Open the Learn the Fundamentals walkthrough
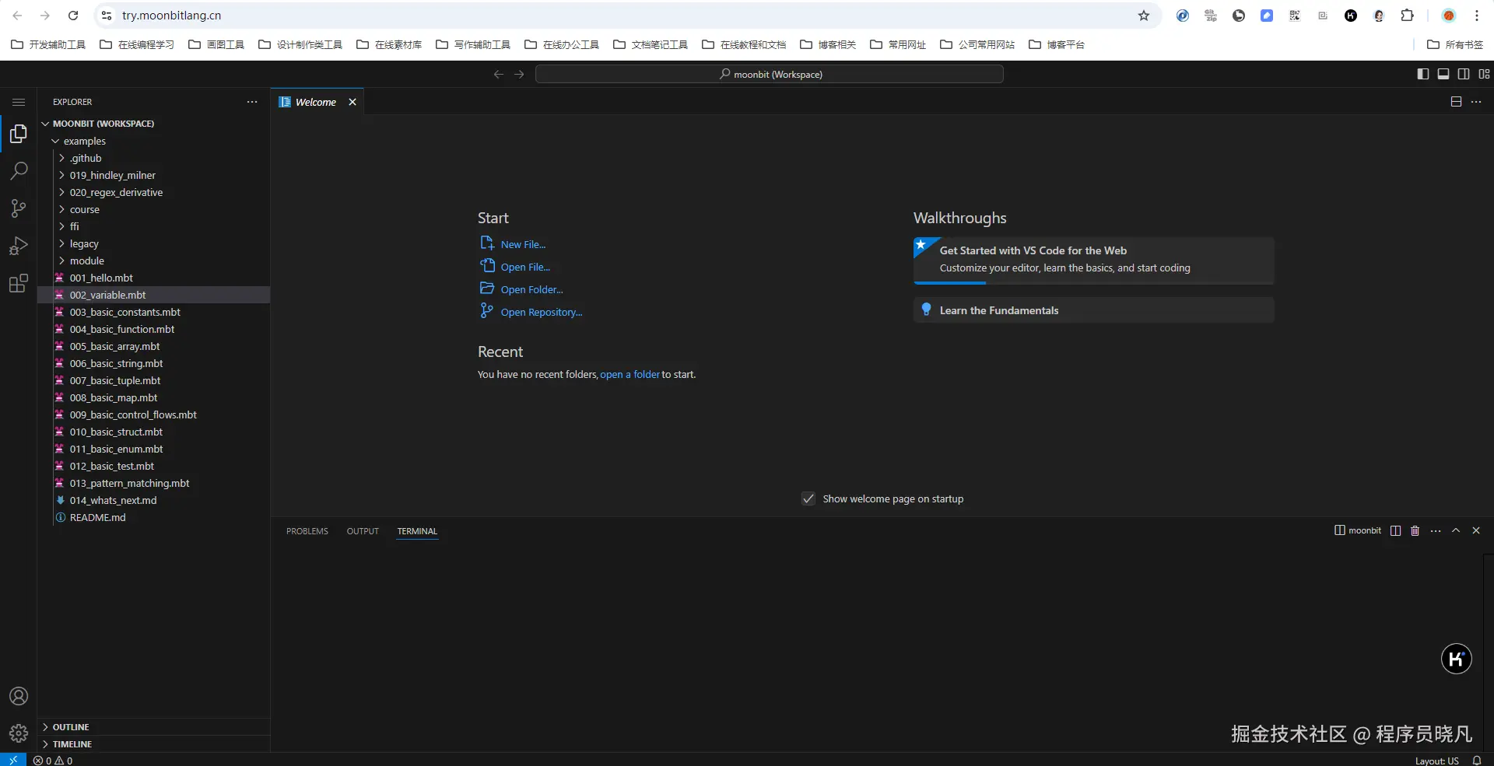Screen dimensions: 1494x766 tap(1093, 310)
